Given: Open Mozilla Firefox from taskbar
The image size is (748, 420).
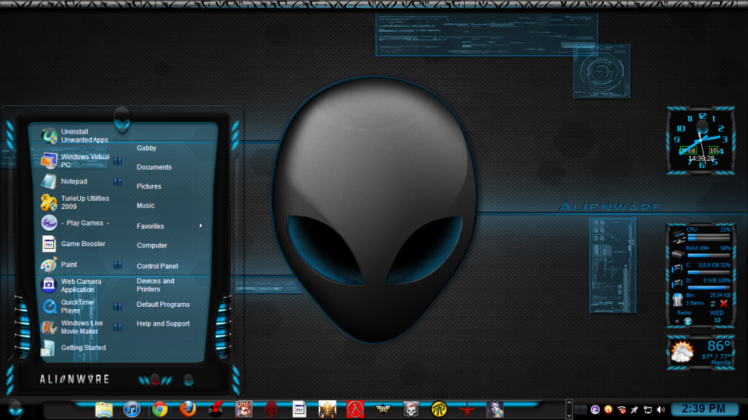Looking at the screenshot, I should [x=188, y=410].
